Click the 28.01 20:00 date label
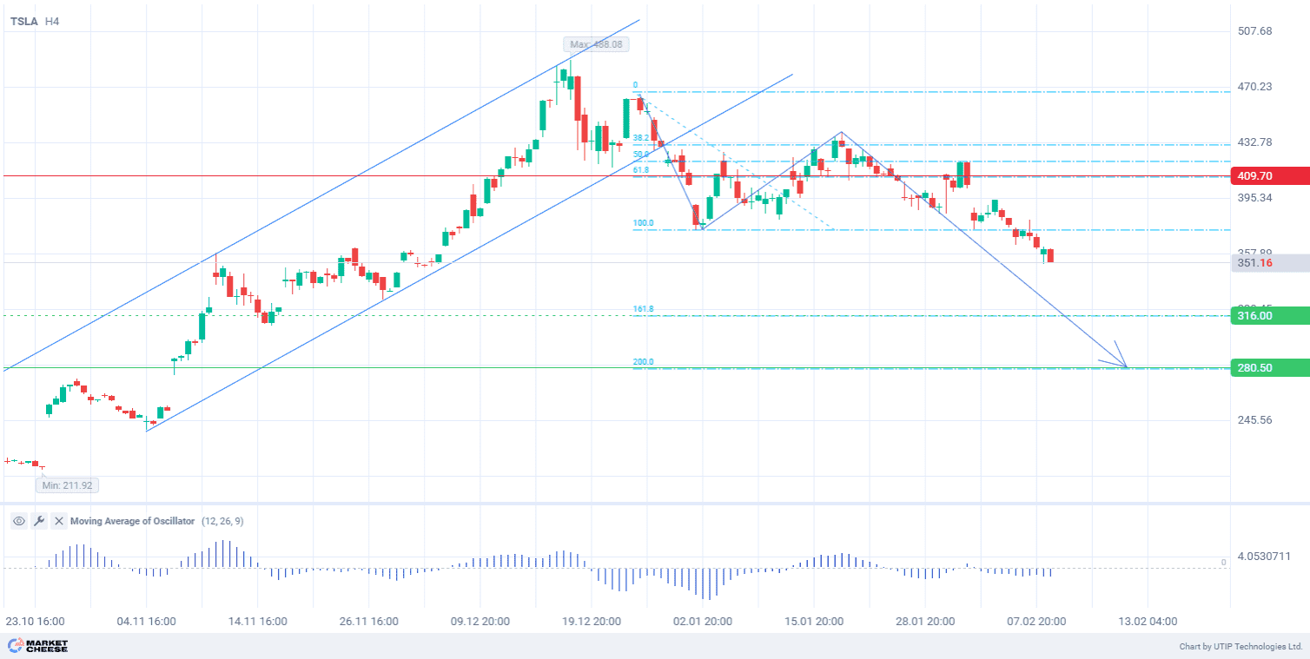1310x659 pixels. pos(924,622)
